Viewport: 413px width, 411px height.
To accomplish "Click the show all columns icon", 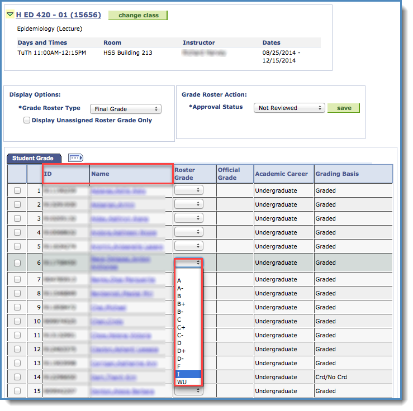I will (x=75, y=158).
